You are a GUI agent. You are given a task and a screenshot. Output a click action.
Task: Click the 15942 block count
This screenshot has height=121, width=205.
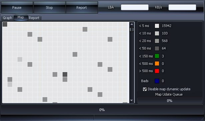pyautogui.click(x=167, y=26)
